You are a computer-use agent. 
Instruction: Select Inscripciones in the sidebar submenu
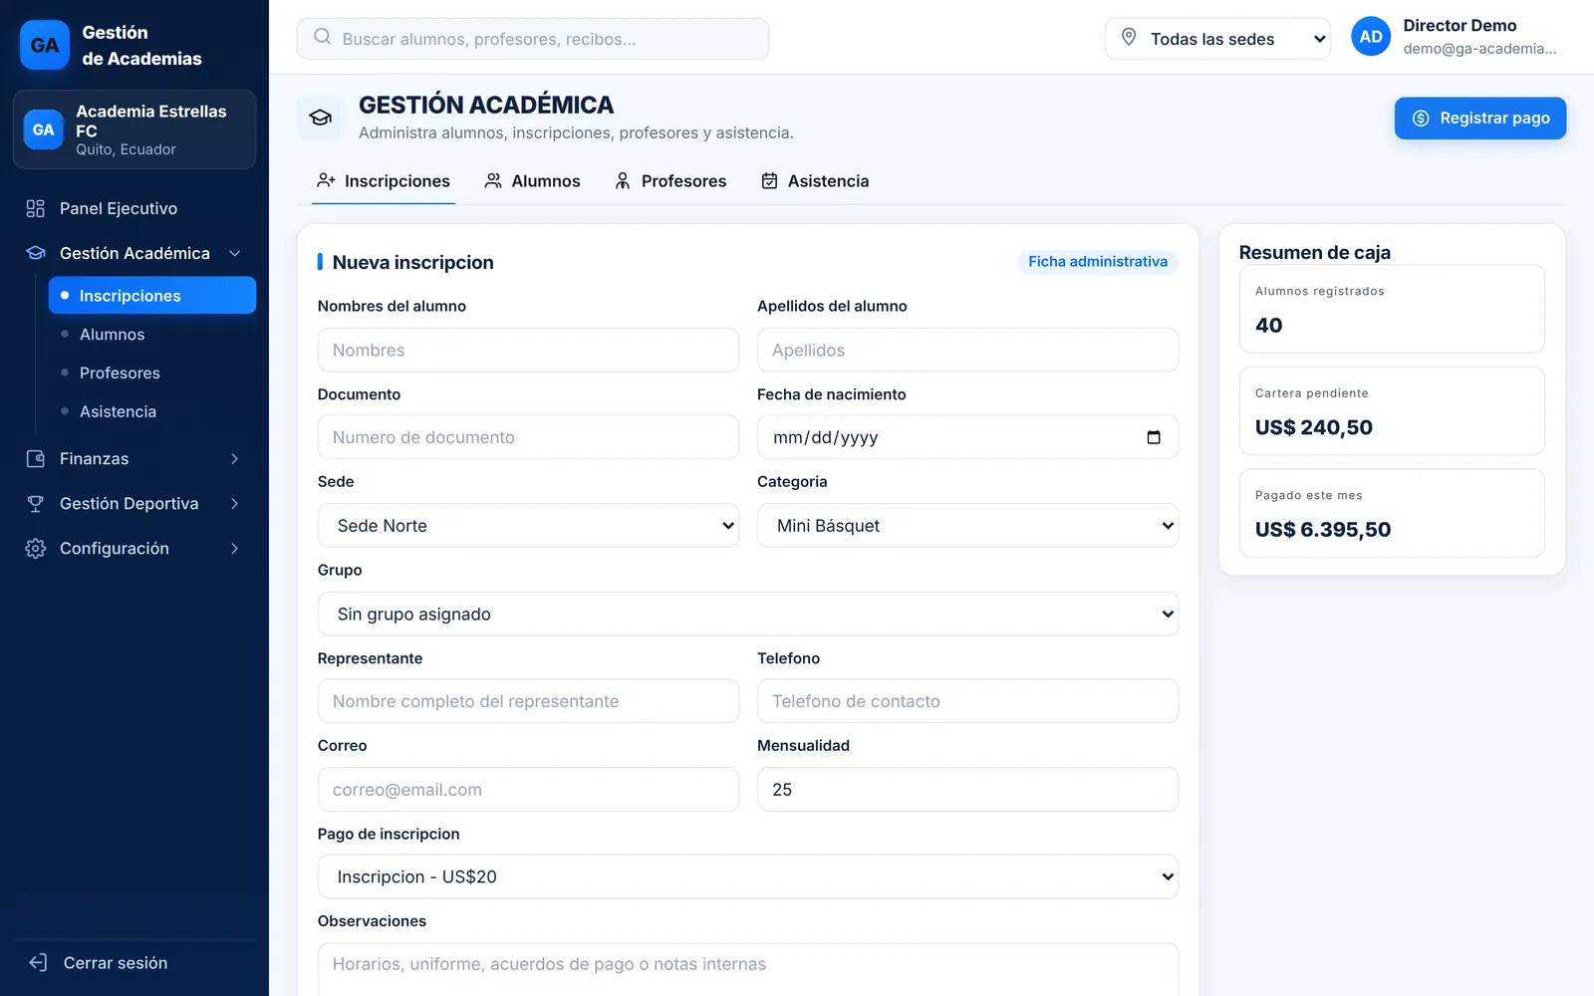[x=152, y=296]
